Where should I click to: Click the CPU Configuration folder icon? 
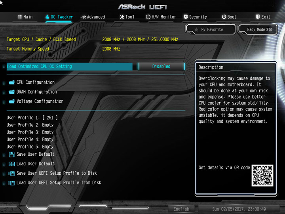11,82
